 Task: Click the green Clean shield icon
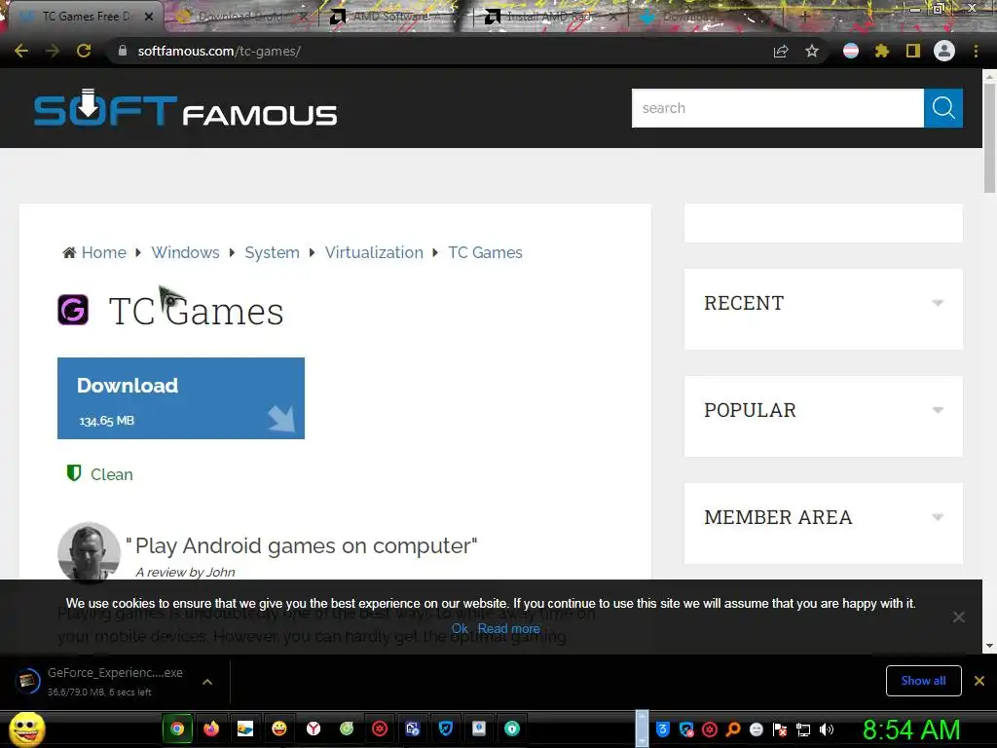(74, 472)
